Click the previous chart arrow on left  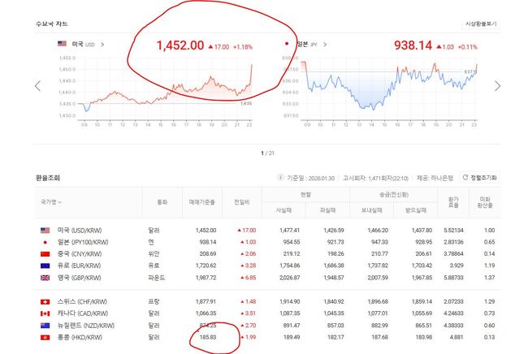pos(37,86)
